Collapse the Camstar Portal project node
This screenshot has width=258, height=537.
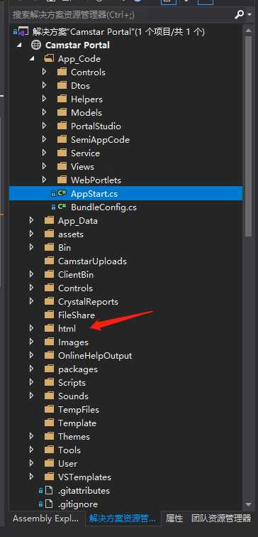tap(19, 45)
